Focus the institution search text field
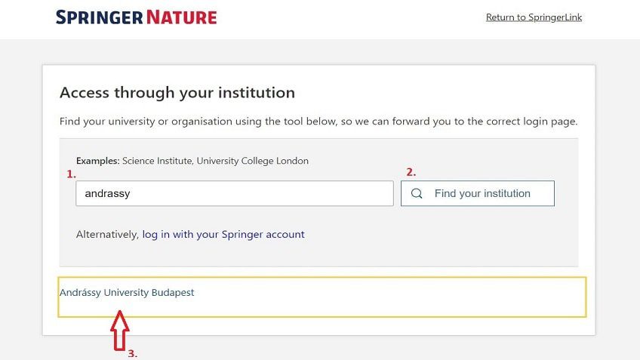The width and height of the screenshot is (640, 360). click(x=234, y=193)
